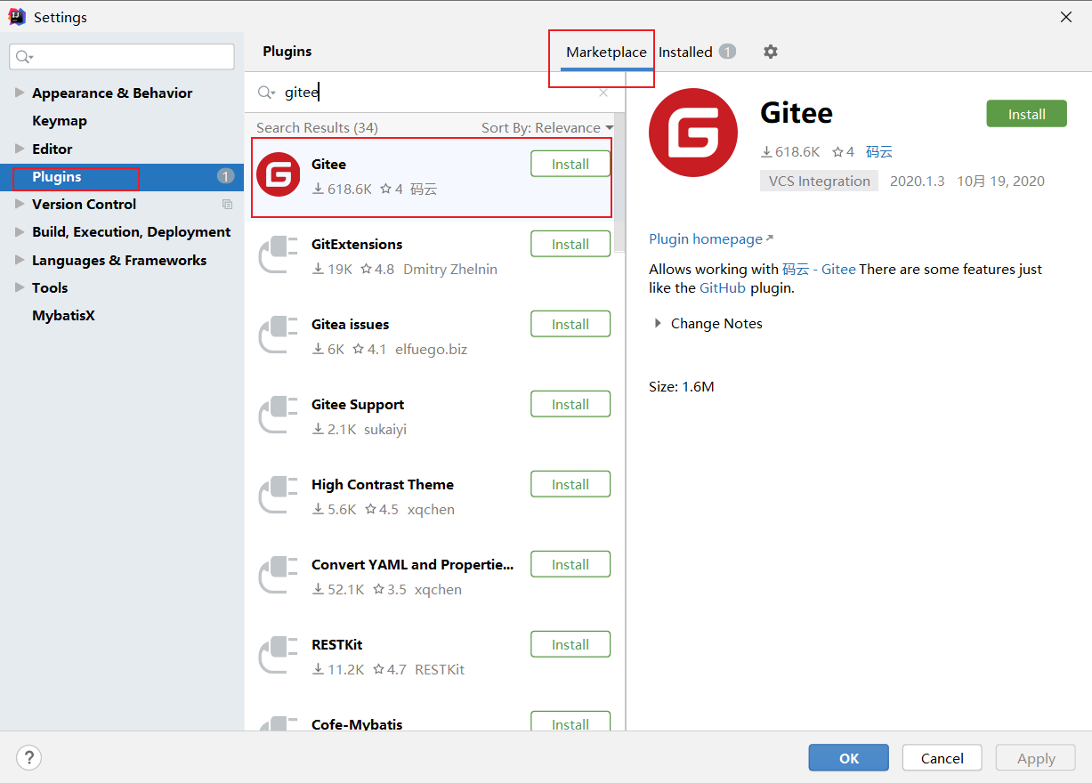
Task: Click the OK button
Action: (x=848, y=758)
